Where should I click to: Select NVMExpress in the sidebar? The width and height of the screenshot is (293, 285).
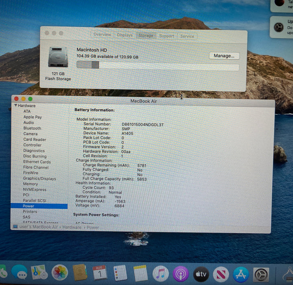point(35,189)
